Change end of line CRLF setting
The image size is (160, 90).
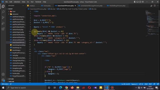pyautogui.click(x=146, y=84)
